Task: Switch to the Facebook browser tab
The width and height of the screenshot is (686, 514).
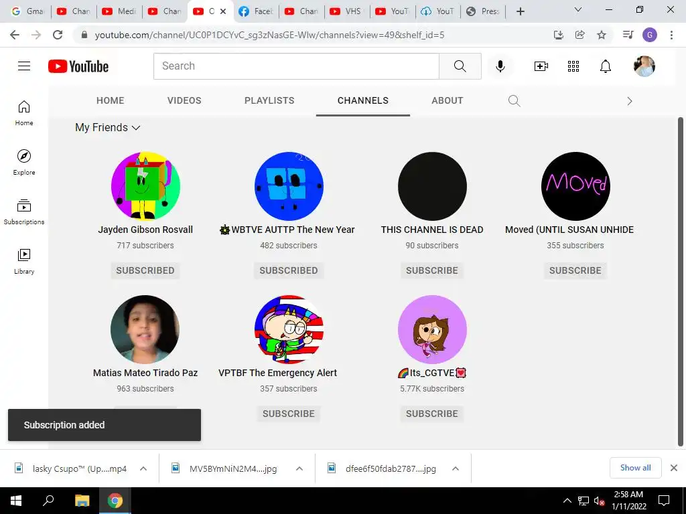Action: [x=257, y=11]
